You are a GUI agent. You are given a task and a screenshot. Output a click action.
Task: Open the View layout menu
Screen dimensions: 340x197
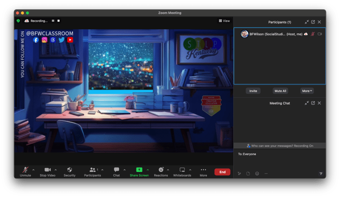click(224, 20)
